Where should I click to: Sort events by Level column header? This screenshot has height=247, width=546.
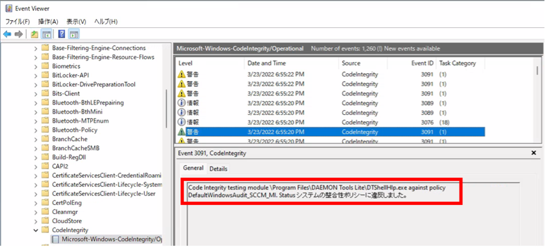209,64
